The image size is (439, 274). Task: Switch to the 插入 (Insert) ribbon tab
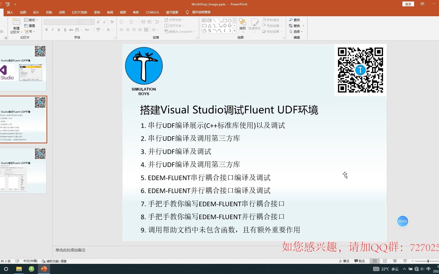pos(10,12)
